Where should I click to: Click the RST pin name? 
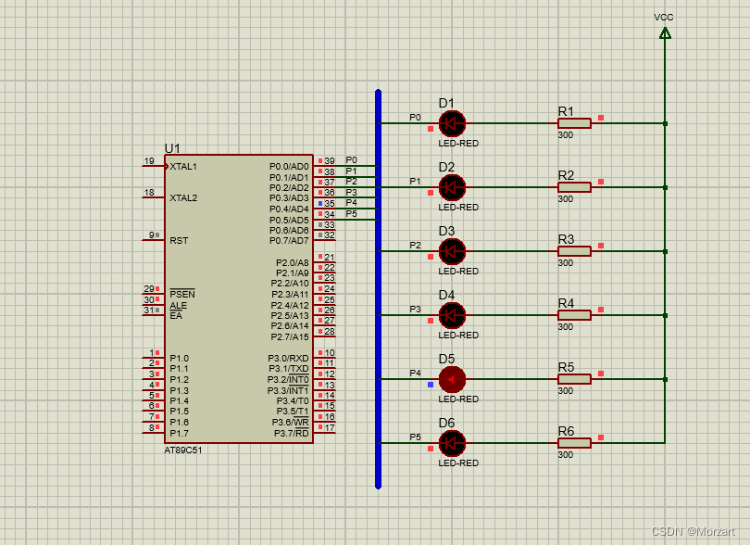pyautogui.click(x=179, y=240)
